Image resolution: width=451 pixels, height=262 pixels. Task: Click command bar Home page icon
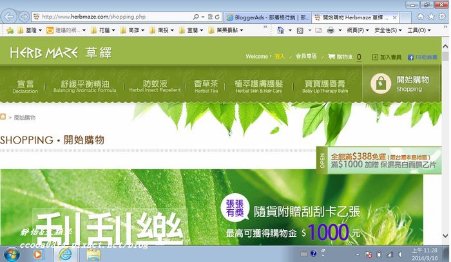[280, 30]
